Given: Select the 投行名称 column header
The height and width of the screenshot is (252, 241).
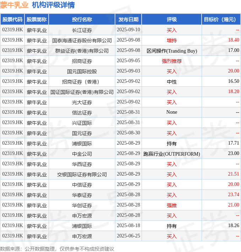Looking at the screenshot, I should tap(82, 20).
